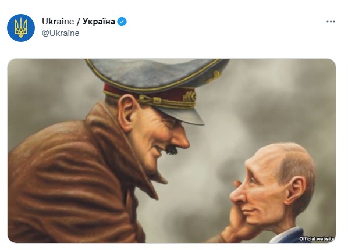
Task: Click the hand touching the cheek in image
Action: coord(236,220)
